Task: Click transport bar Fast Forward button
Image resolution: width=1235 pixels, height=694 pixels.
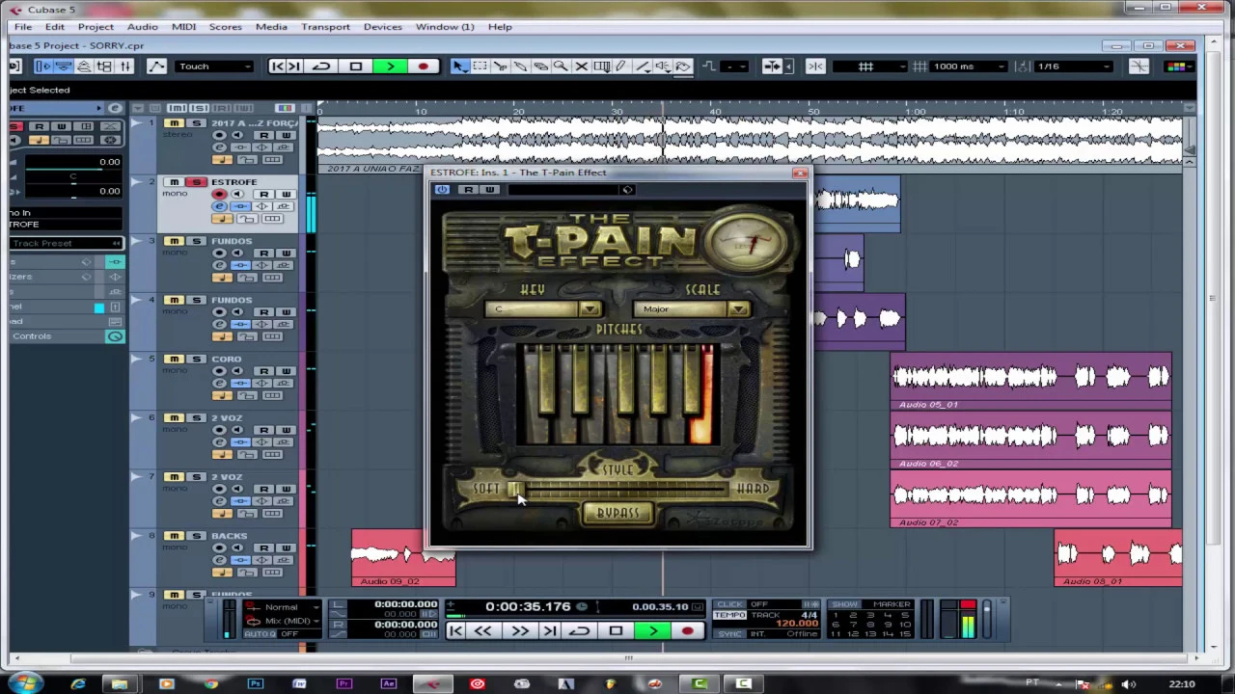Action: tap(519, 631)
